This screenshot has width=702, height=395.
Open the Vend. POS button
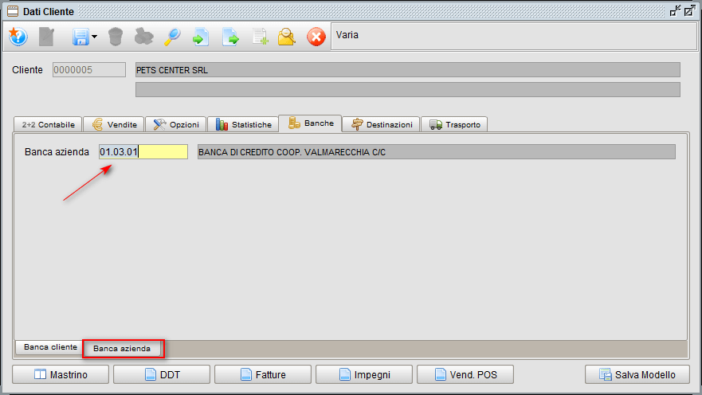coord(465,374)
